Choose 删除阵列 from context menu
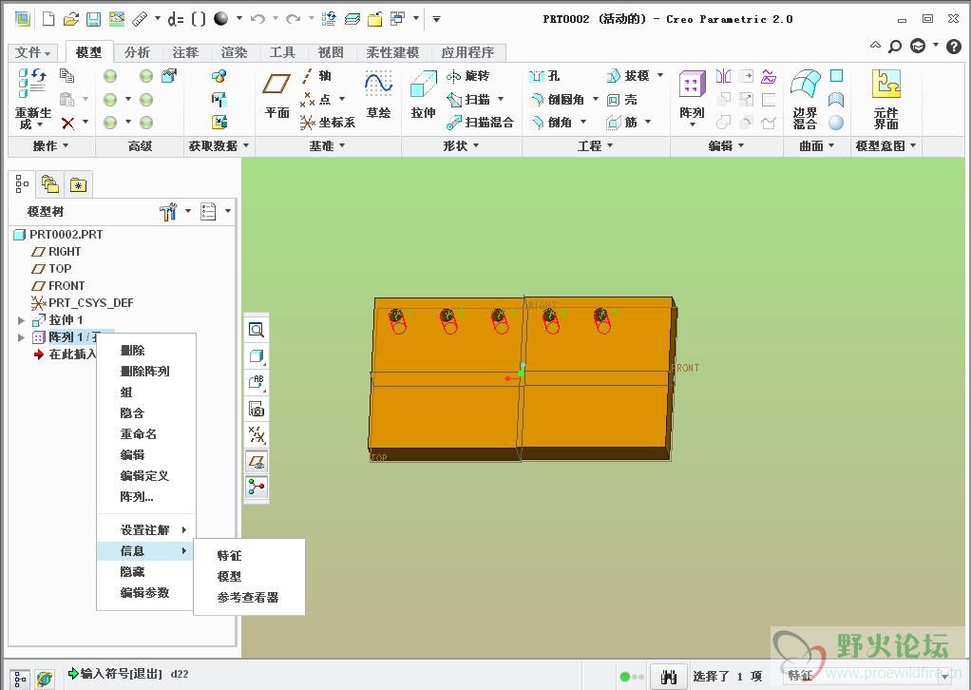Screen dimensions: 971x690 pyautogui.click(x=145, y=372)
